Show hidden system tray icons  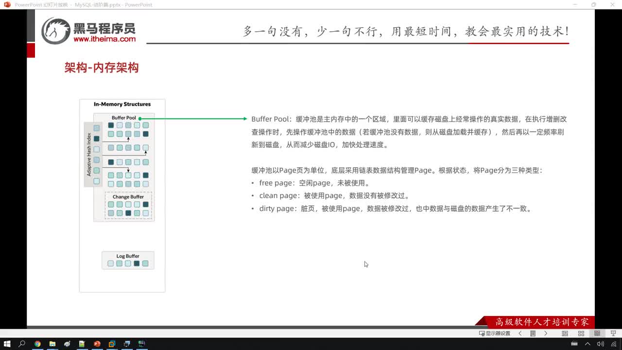point(587,344)
